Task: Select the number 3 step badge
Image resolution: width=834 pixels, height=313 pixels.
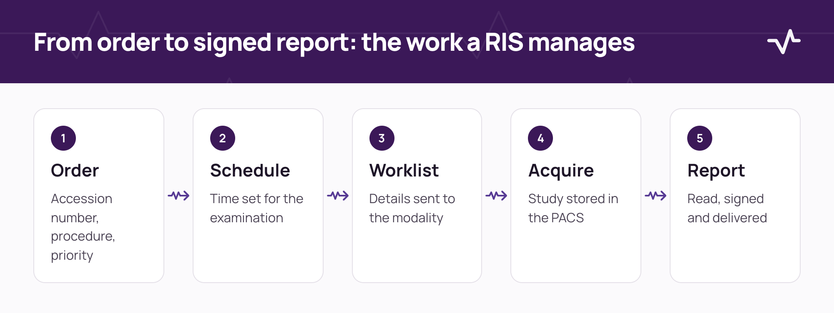Action: (382, 138)
